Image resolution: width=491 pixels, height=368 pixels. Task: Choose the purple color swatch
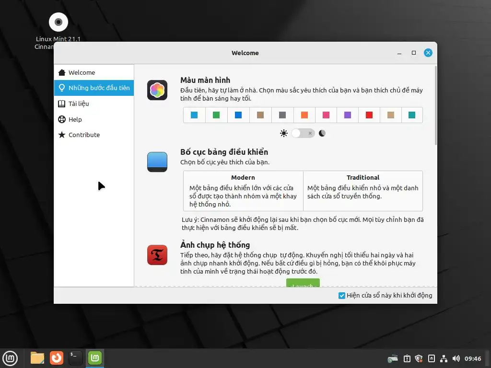click(348, 115)
